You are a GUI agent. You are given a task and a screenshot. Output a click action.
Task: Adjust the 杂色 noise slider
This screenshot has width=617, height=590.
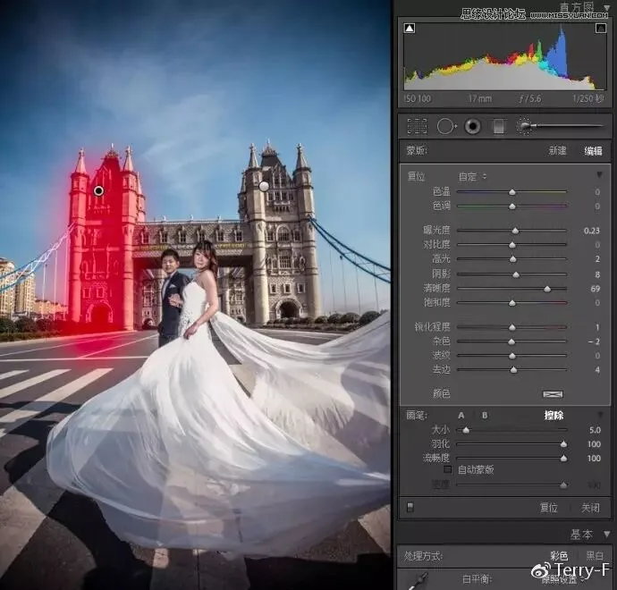coord(511,341)
